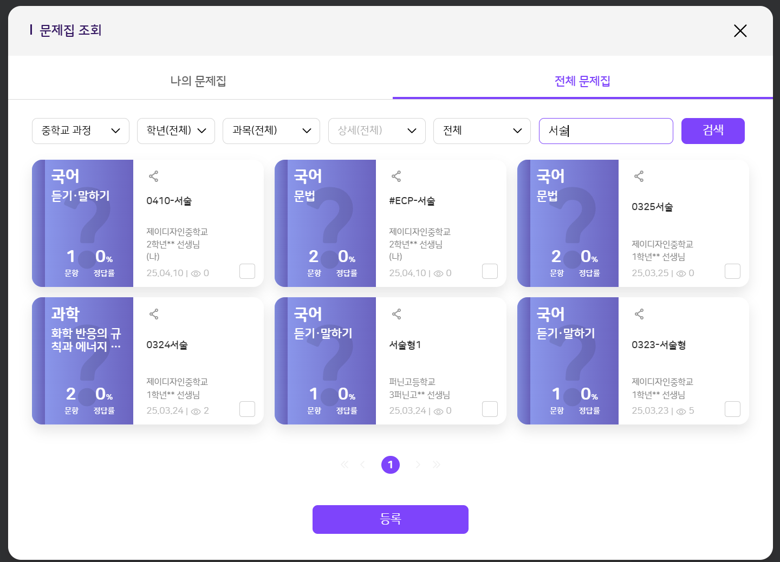Viewport: 780px width, 562px height.
Task: Open the 중학교 과정 dropdown
Action: pyautogui.click(x=81, y=131)
